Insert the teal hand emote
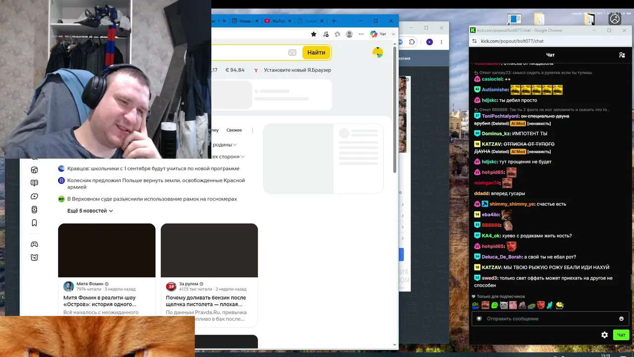The width and height of the screenshot is (634, 357). 549,305
